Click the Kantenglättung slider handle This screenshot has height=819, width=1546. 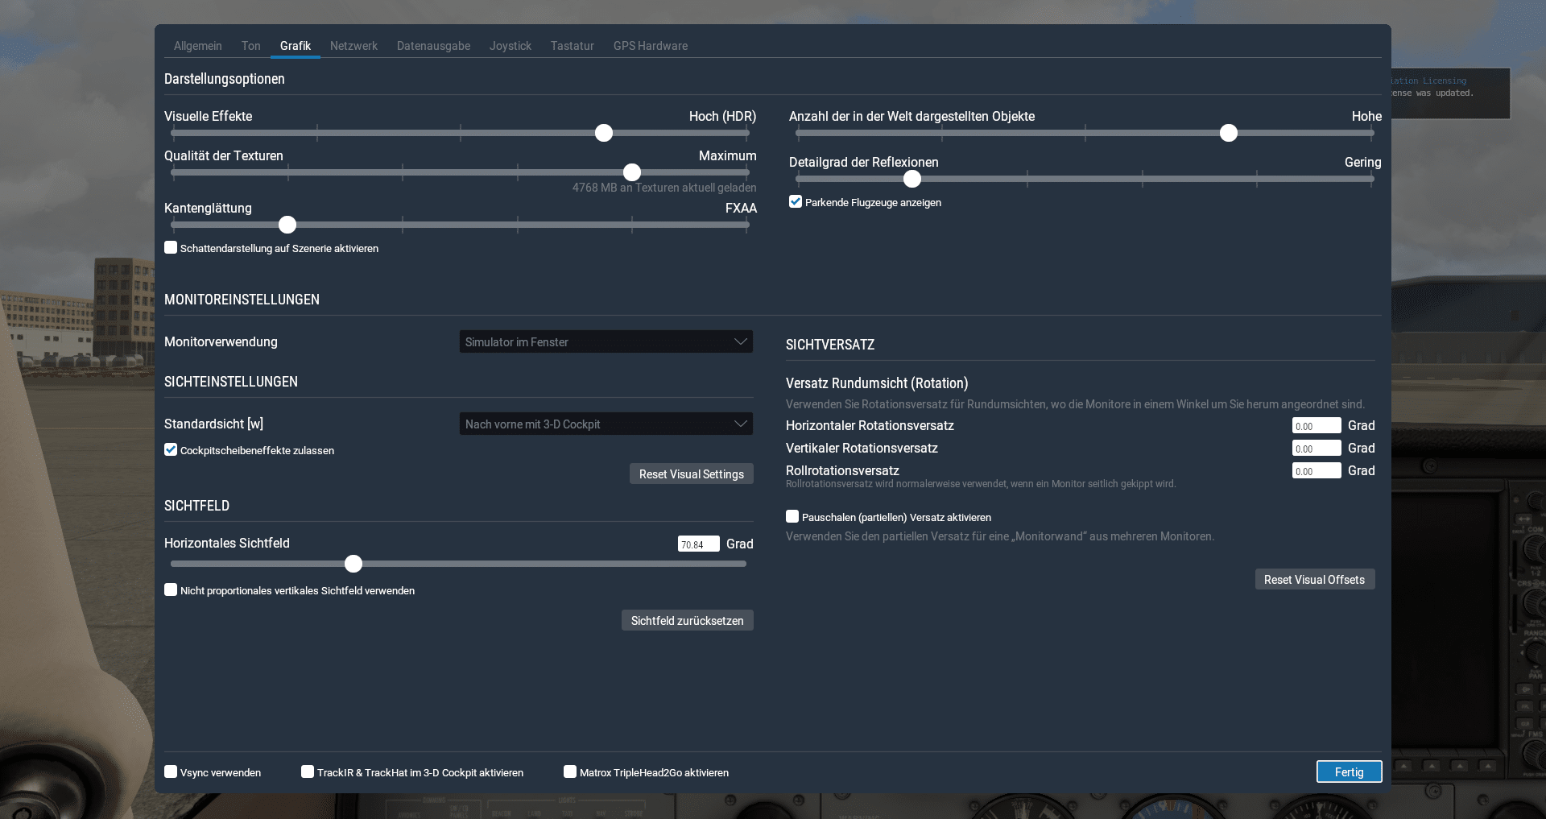pos(287,225)
